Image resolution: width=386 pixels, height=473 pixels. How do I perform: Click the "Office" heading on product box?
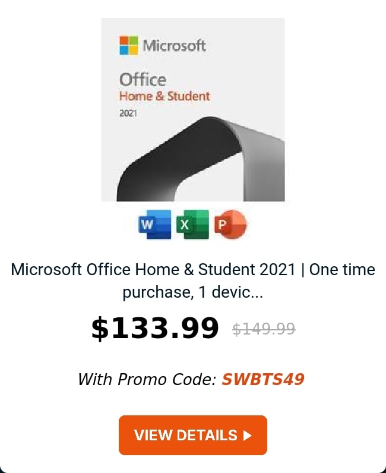(143, 80)
